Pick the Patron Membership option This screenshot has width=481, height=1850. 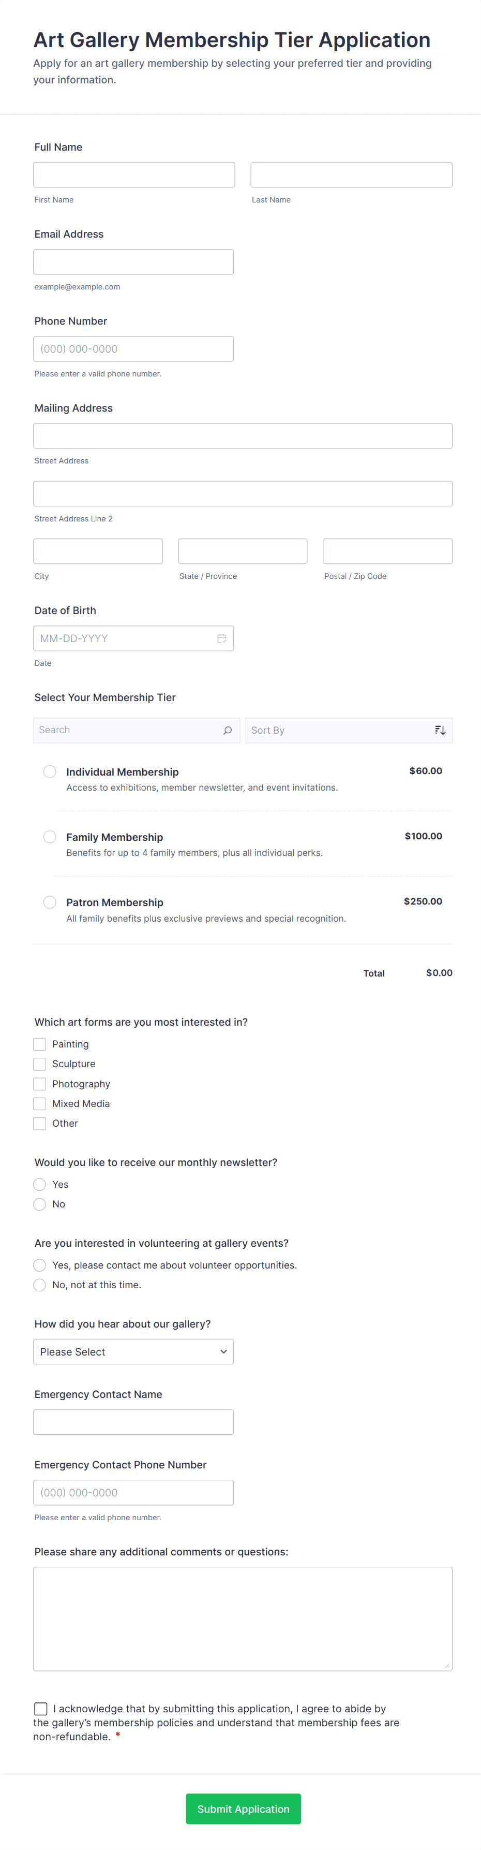point(50,902)
